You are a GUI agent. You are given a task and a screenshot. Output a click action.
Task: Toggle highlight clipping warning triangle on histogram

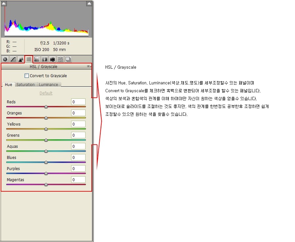(89, 3)
